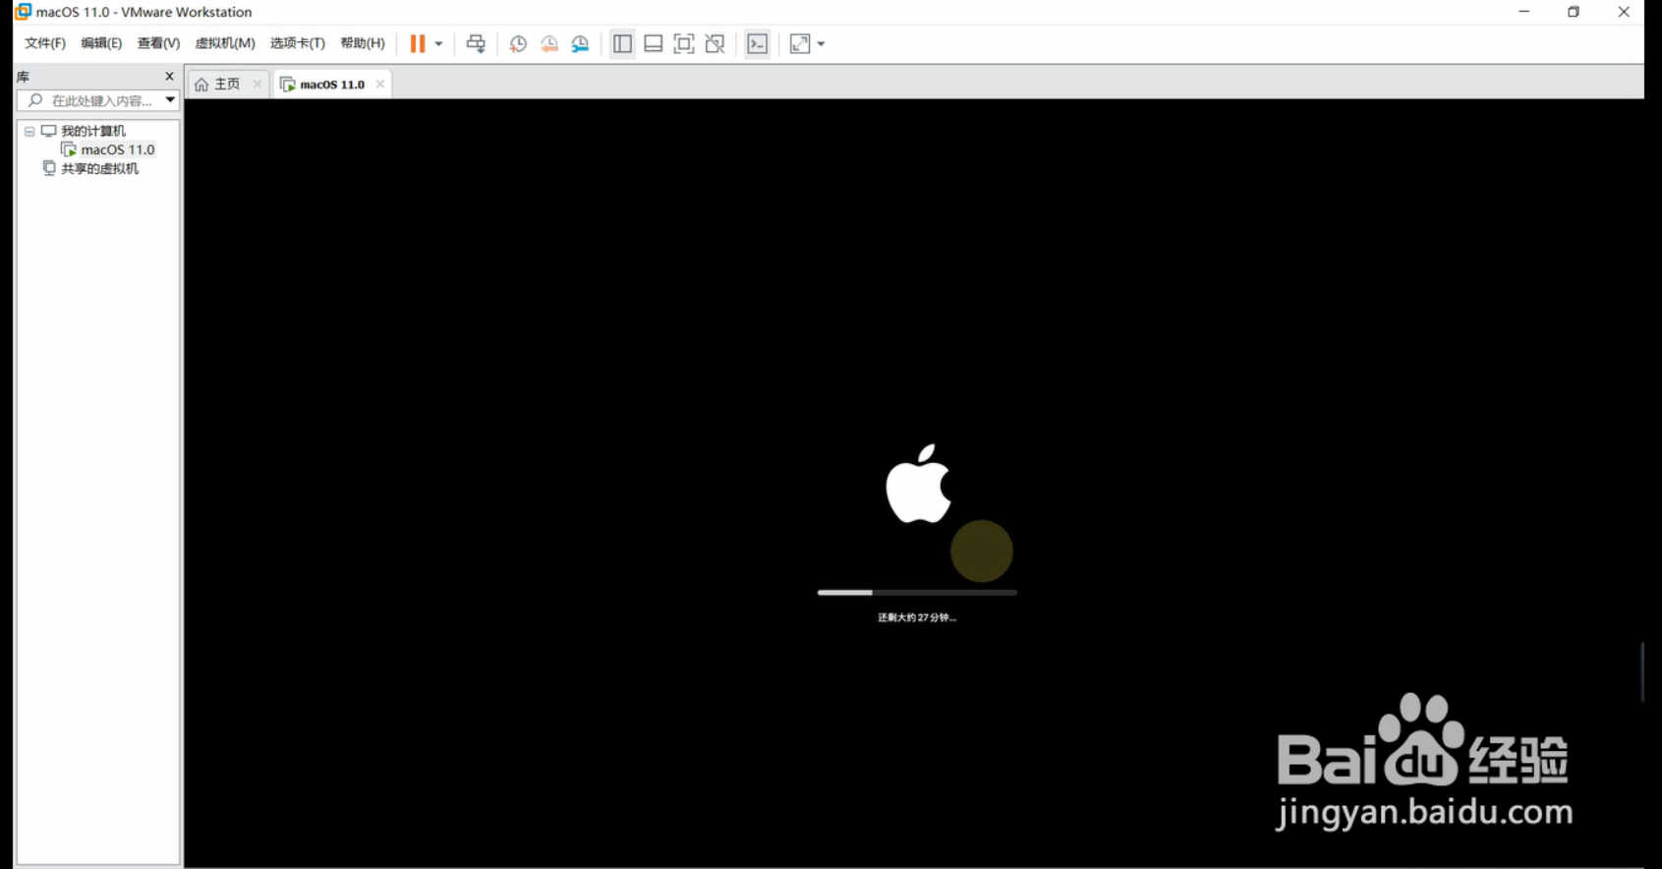1662x869 pixels.
Task: Revert VM to previous snapshot
Action: click(549, 43)
